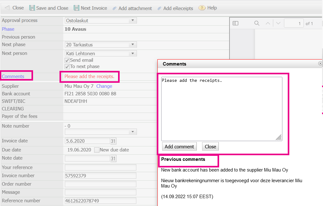
Task: Click the Help question mark icon
Action: (202, 8)
